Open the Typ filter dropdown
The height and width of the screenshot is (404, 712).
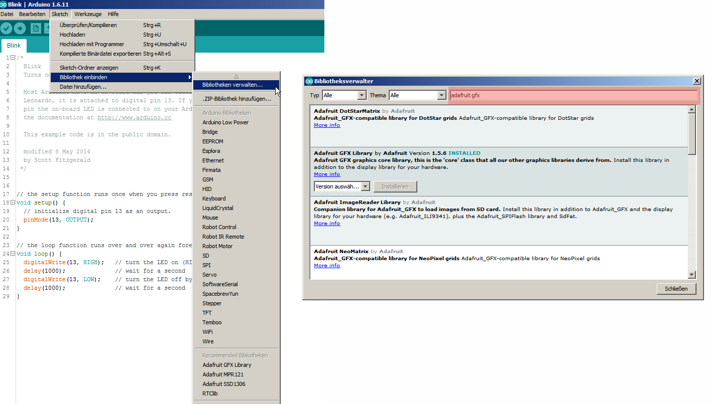[x=362, y=95]
